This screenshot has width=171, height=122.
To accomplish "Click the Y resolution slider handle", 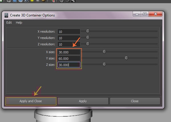I will click(x=88, y=38).
